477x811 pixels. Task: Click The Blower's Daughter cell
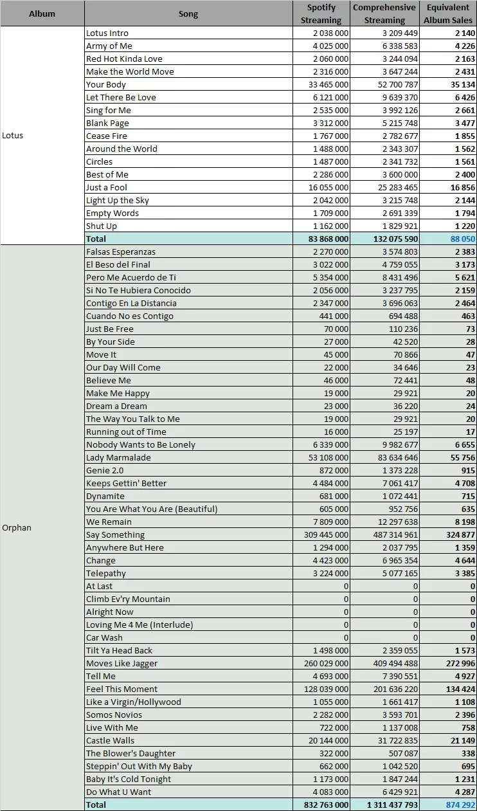(188, 753)
